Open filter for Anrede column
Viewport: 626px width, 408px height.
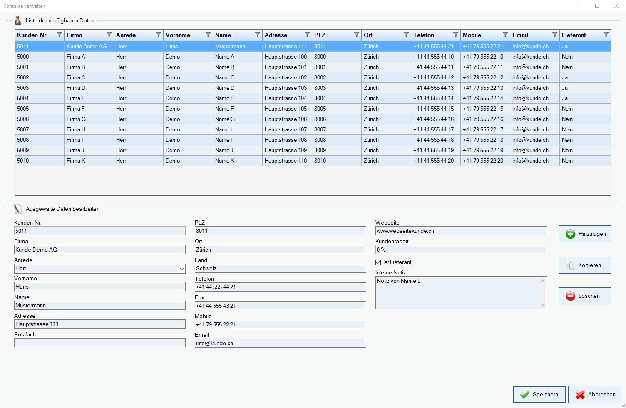coord(159,35)
